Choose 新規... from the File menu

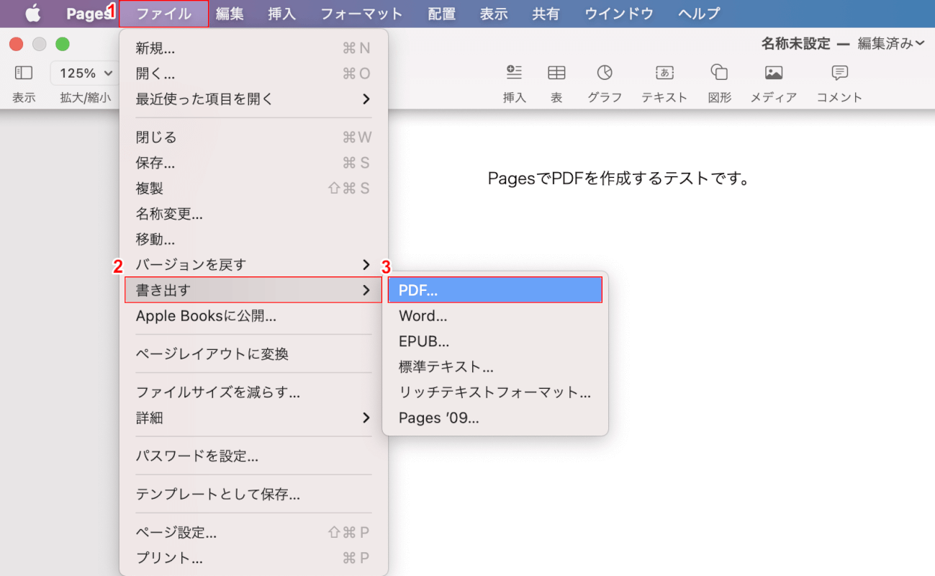[x=253, y=48]
